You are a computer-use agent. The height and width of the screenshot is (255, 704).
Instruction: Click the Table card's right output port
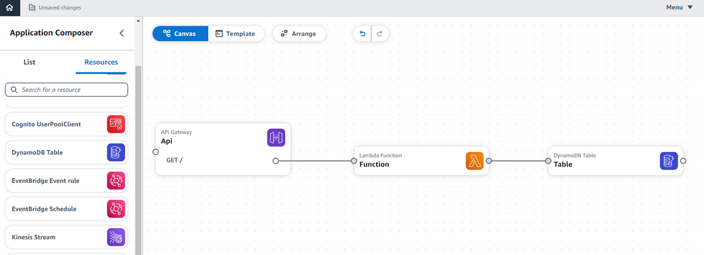[x=683, y=161]
